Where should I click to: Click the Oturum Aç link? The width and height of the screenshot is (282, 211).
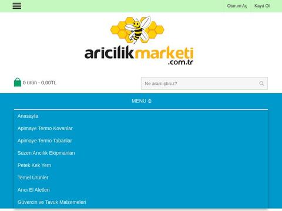(x=237, y=6)
